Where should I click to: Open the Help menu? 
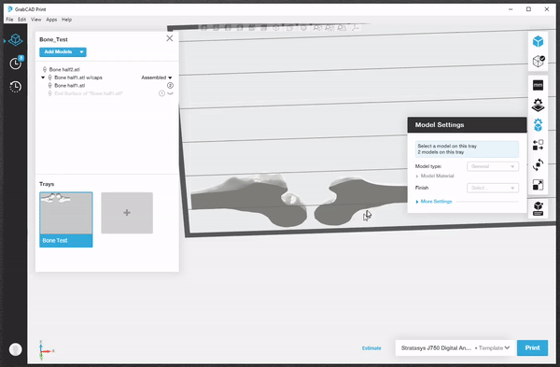click(x=67, y=20)
